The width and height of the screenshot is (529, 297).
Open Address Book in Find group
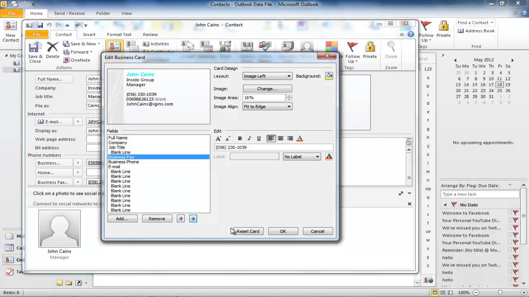(x=476, y=31)
